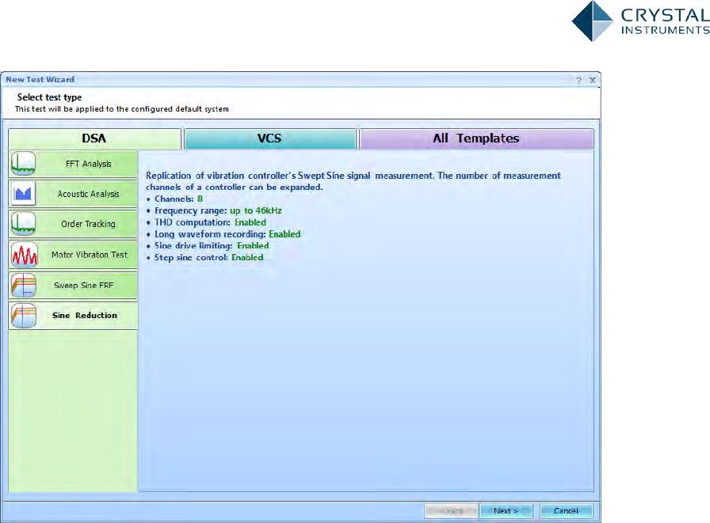Viewport: 710px width, 523px height.
Task: Click the FFT Analysis spectrum icon
Action: pos(24,164)
